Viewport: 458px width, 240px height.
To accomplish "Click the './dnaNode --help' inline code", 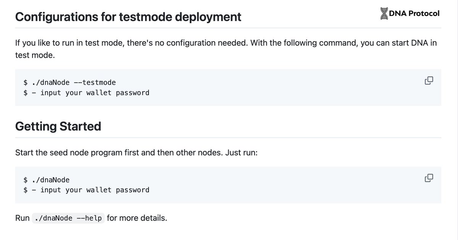I will (68, 218).
